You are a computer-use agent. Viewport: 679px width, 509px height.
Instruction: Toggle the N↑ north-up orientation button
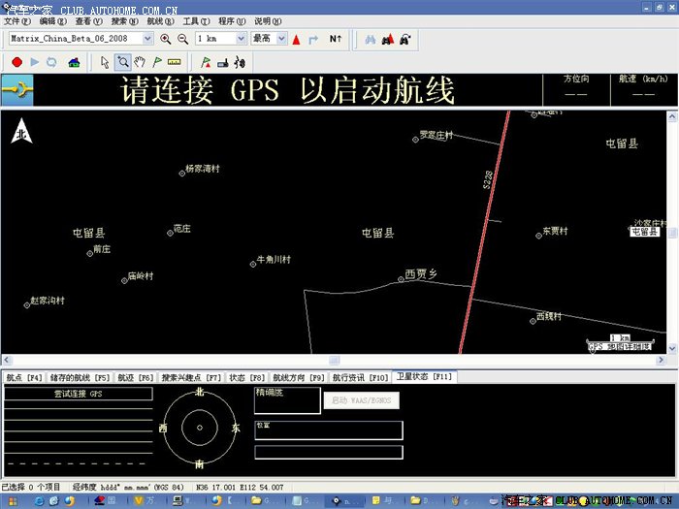[336, 39]
